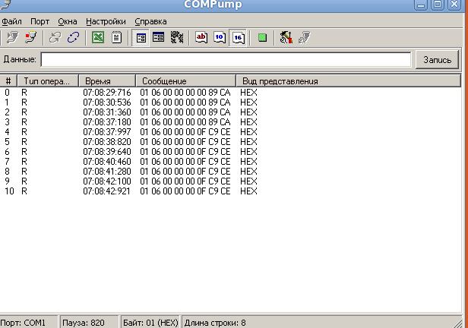Open the Окна menu
The image size is (468, 328).
(68, 22)
